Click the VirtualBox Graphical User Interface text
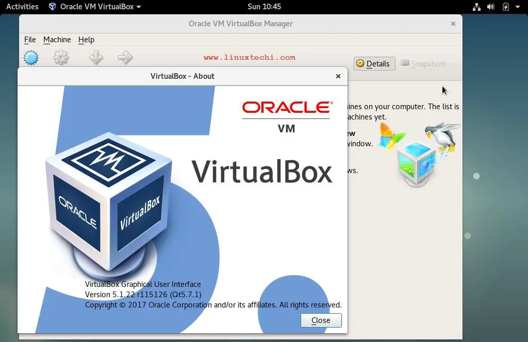The image size is (528, 342). pos(143,284)
